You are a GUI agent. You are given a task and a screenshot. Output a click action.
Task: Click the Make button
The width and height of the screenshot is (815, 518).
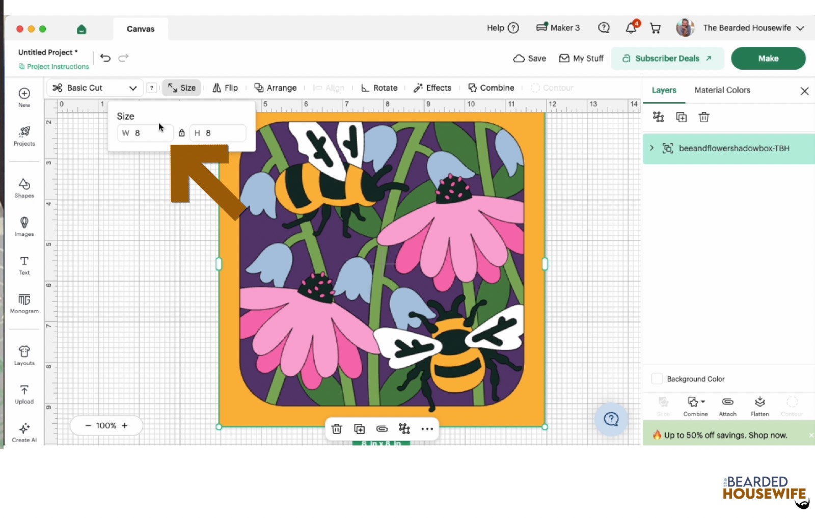click(x=768, y=58)
